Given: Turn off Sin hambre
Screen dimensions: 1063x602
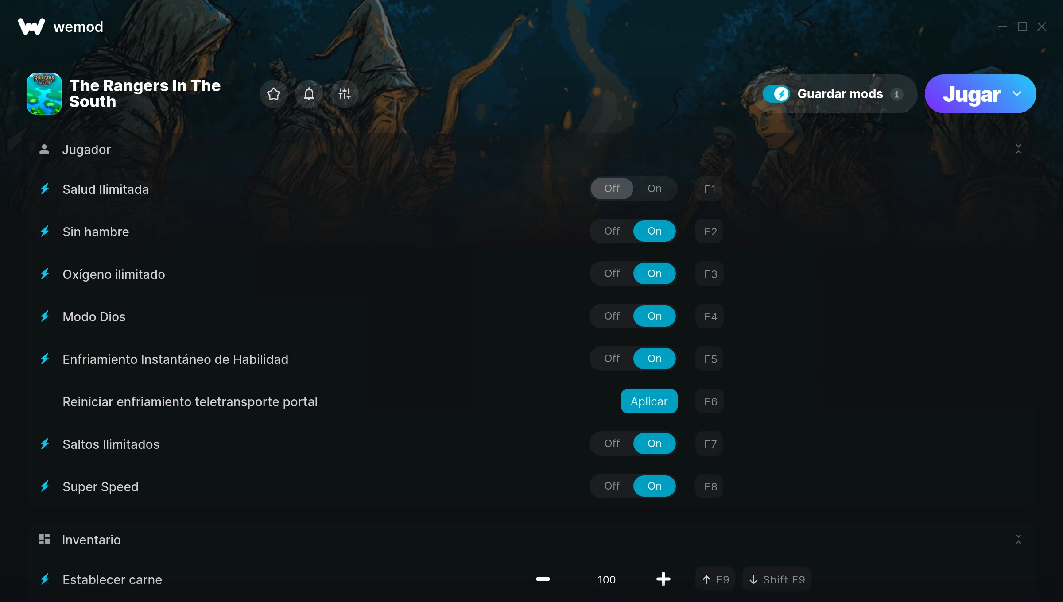Looking at the screenshot, I should click(x=612, y=231).
